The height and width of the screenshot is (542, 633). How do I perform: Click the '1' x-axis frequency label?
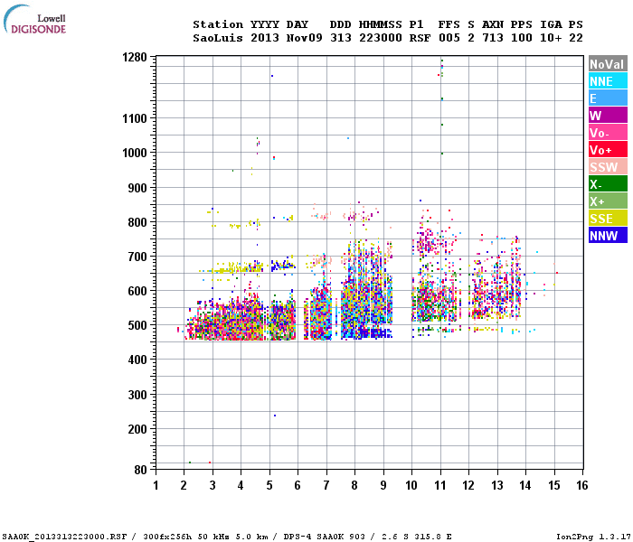(x=156, y=485)
